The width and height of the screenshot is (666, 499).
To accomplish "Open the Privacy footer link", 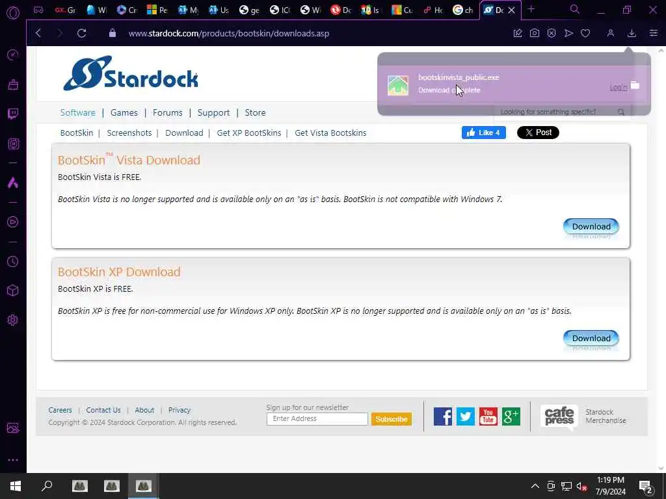I will pos(180,410).
